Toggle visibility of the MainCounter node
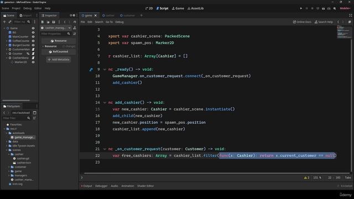 33,37
